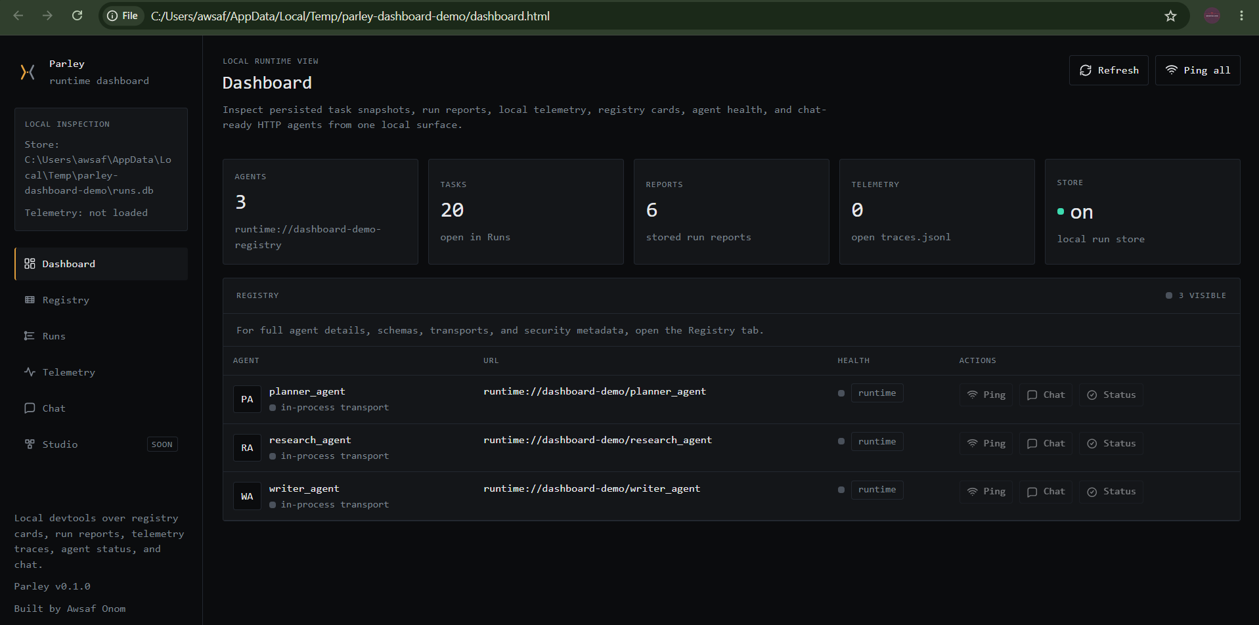Ping the writer_agent

tap(986, 492)
